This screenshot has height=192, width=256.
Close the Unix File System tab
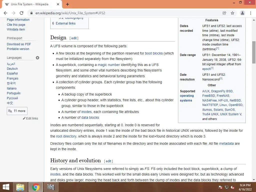click(58, 4)
